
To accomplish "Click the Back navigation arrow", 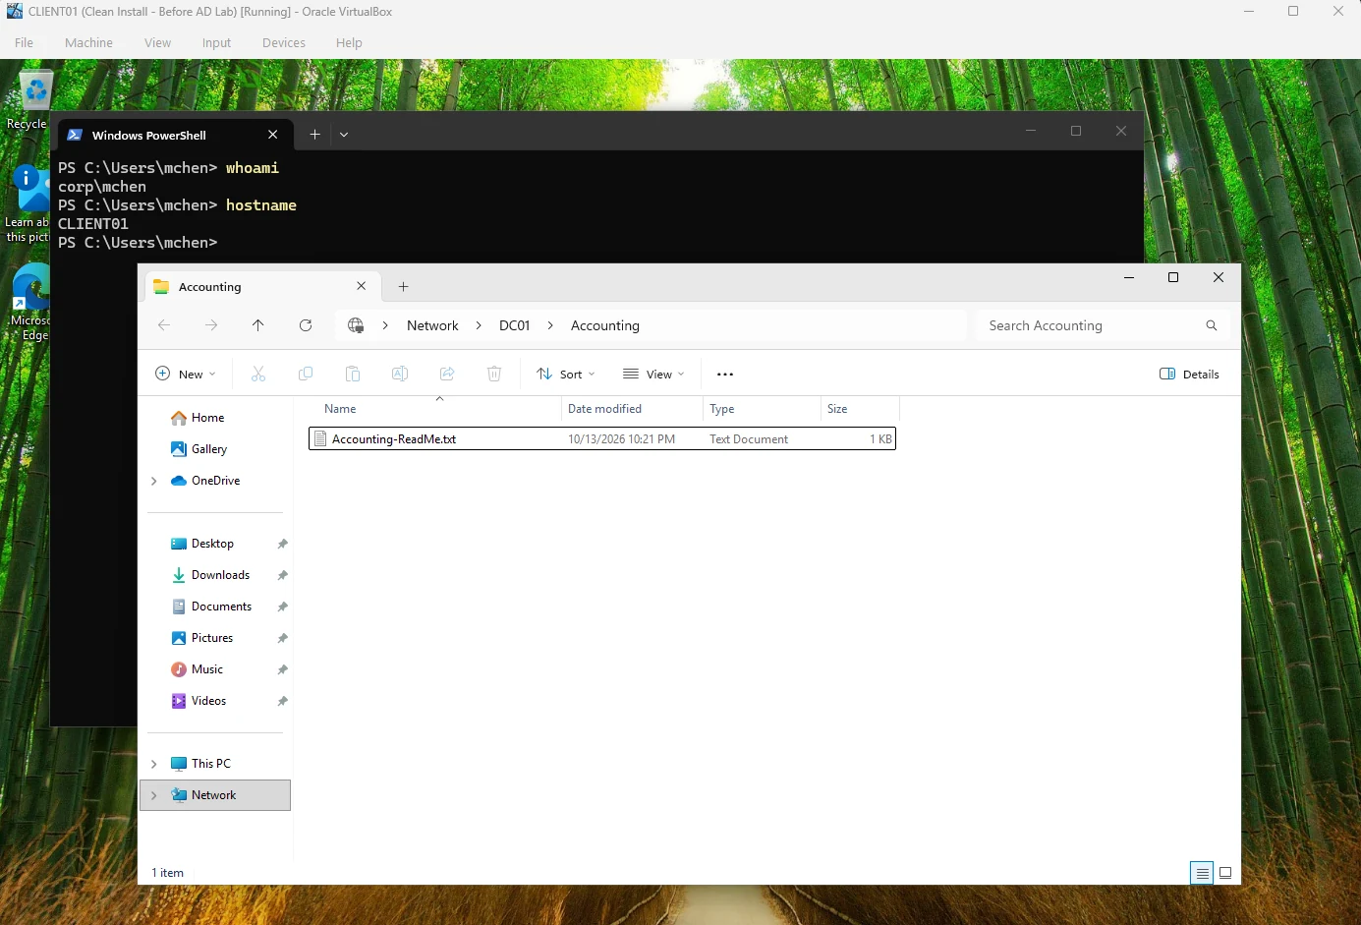I will [164, 325].
